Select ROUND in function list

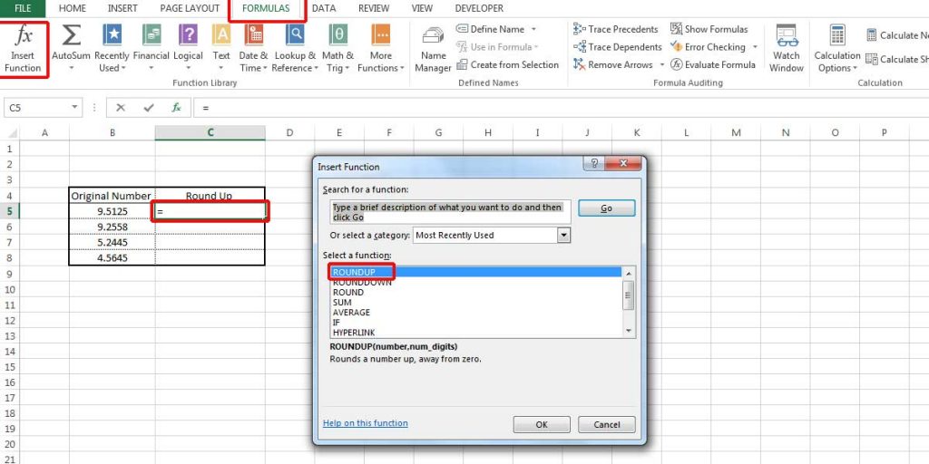pyautogui.click(x=475, y=293)
